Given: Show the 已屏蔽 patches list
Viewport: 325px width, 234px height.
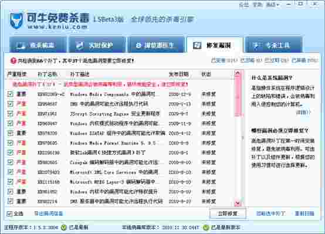Looking at the screenshot, I should pos(304,60).
